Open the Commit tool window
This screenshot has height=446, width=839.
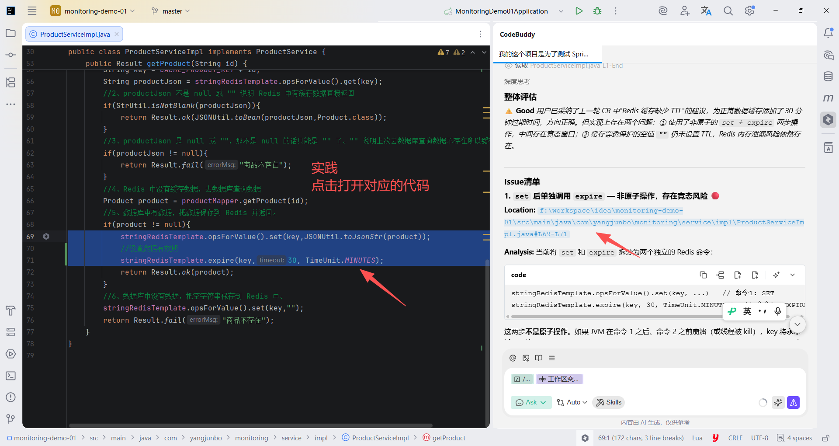pyautogui.click(x=11, y=55)
